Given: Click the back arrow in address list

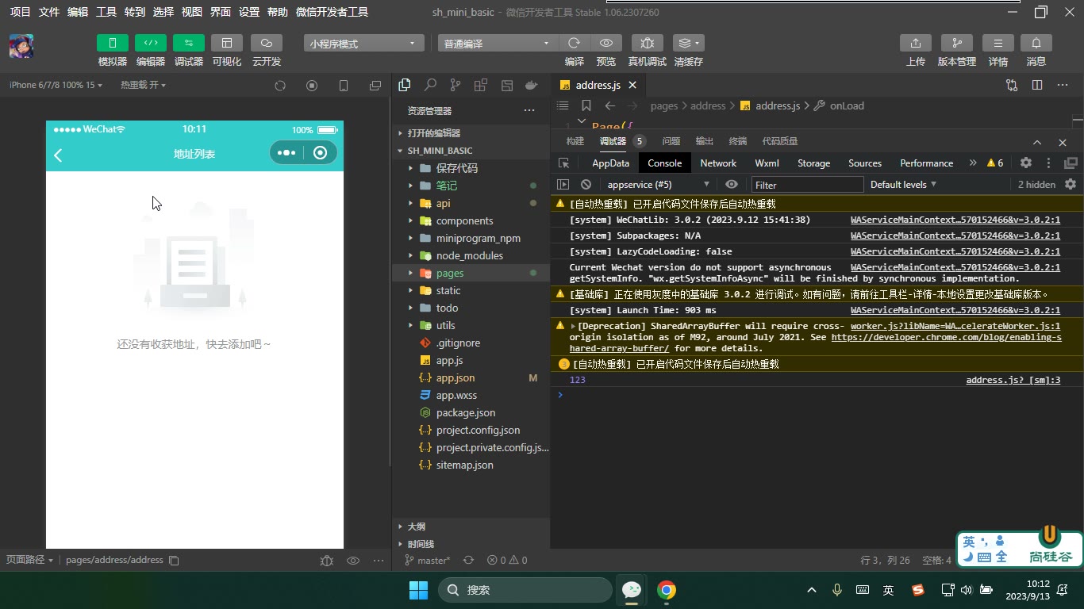Looking at the screenshot, I should tap(58, 155).
